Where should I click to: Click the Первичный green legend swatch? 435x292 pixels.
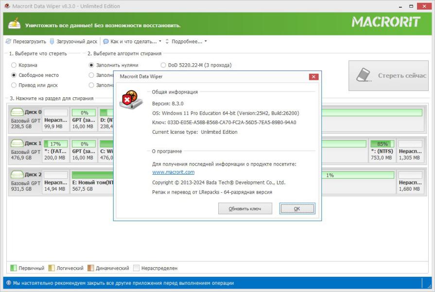[14, 268]
